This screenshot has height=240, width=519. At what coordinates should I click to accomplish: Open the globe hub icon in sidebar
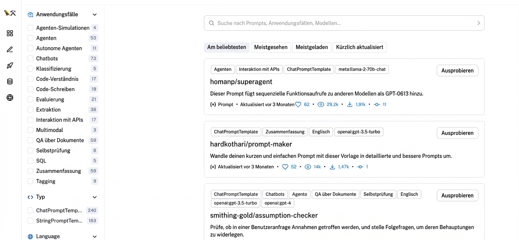coord(10,98)
